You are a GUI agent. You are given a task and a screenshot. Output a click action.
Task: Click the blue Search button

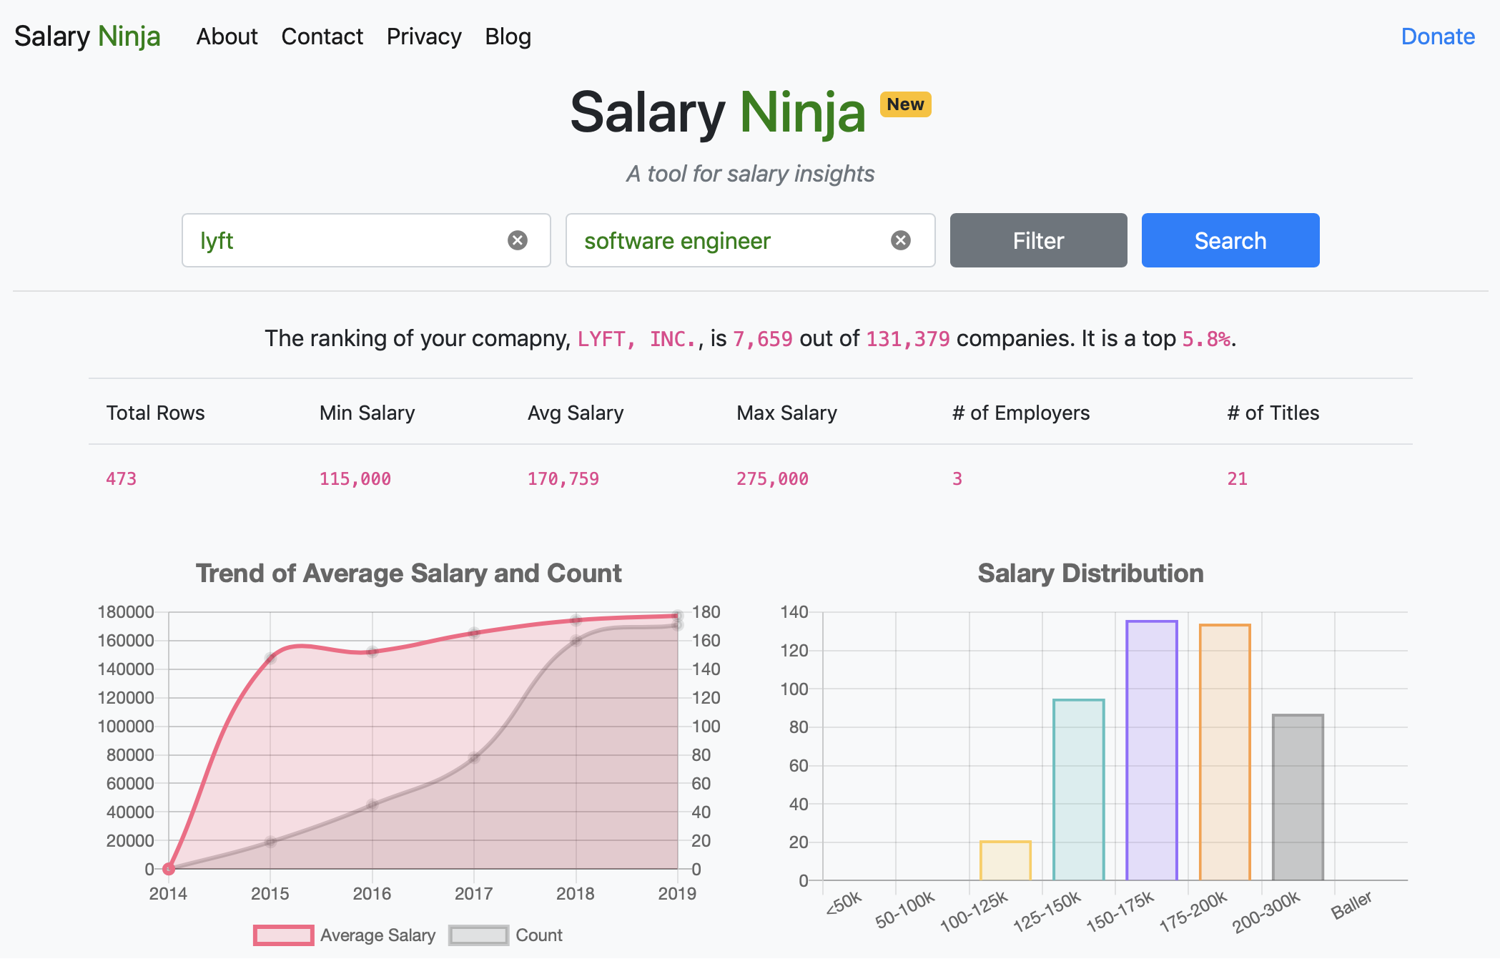pyautogui.click(x=1230, y=240)
